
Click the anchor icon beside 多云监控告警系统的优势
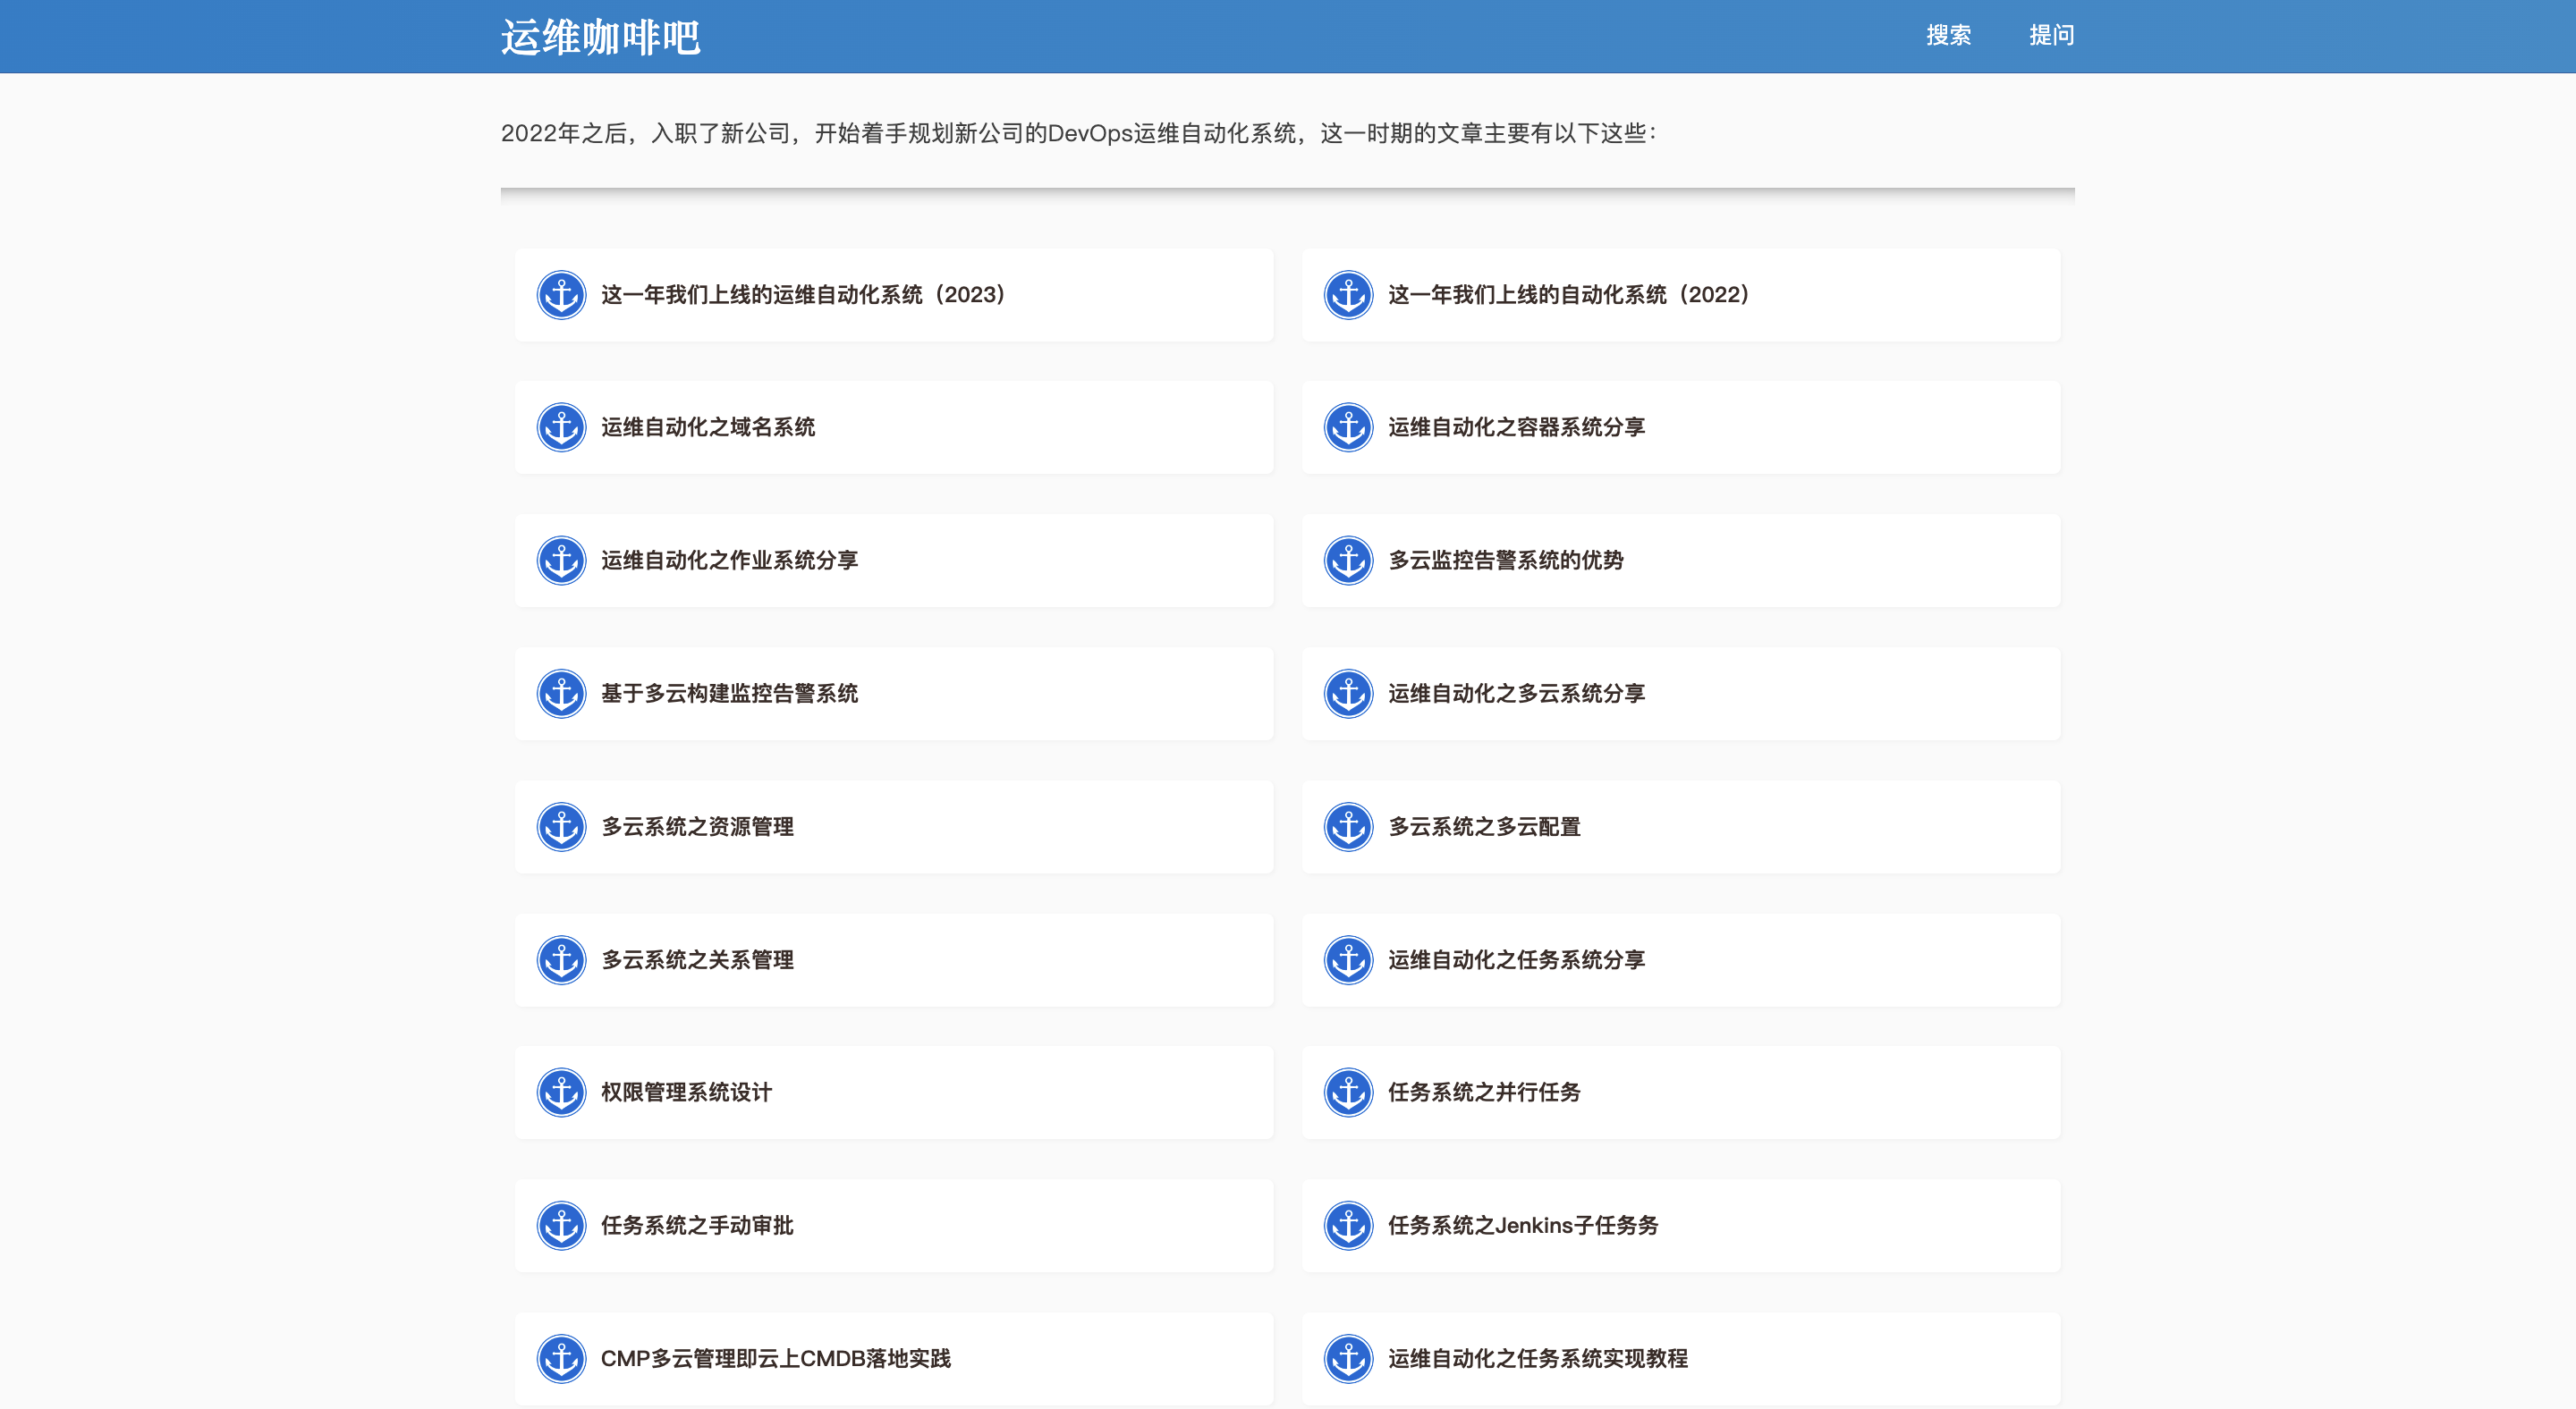(x=1348, y=561)
